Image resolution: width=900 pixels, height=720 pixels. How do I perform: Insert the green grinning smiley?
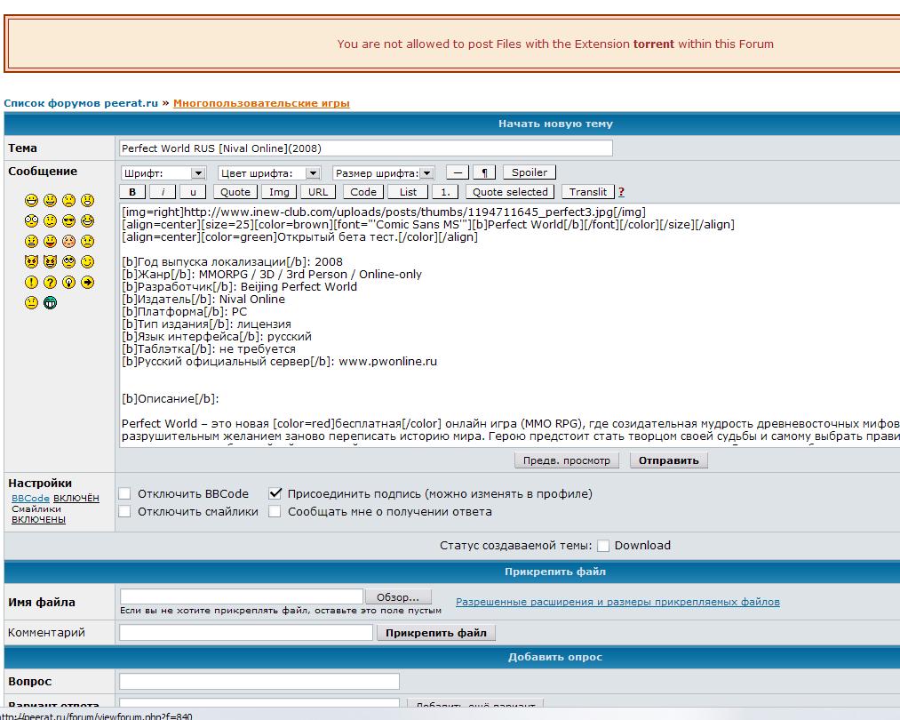click(51, 302)
